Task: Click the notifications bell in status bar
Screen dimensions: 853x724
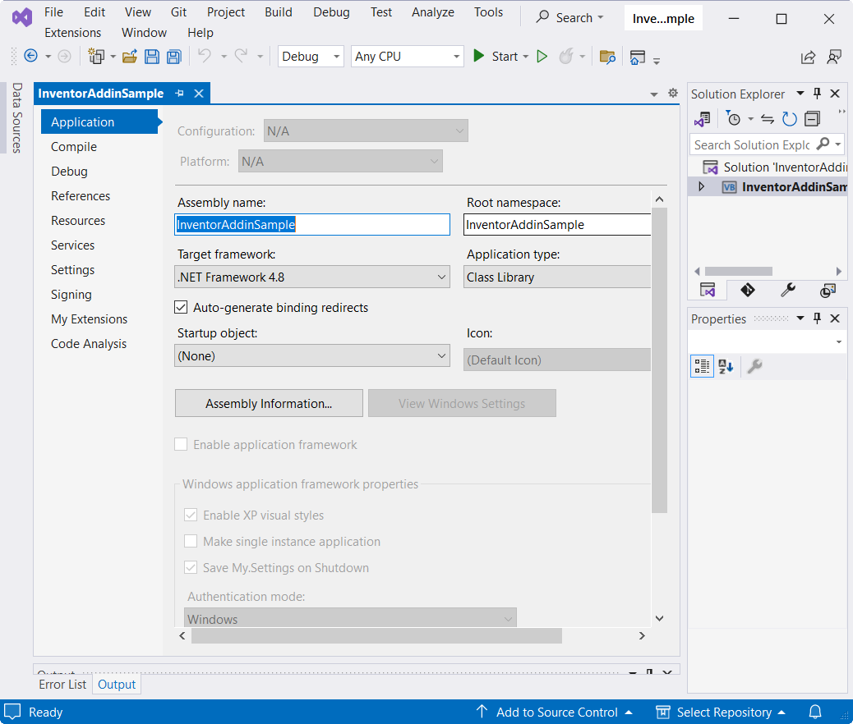Action: (x=815, y=712)
